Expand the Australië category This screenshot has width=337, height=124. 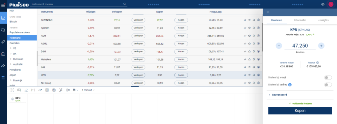[11, 64]
